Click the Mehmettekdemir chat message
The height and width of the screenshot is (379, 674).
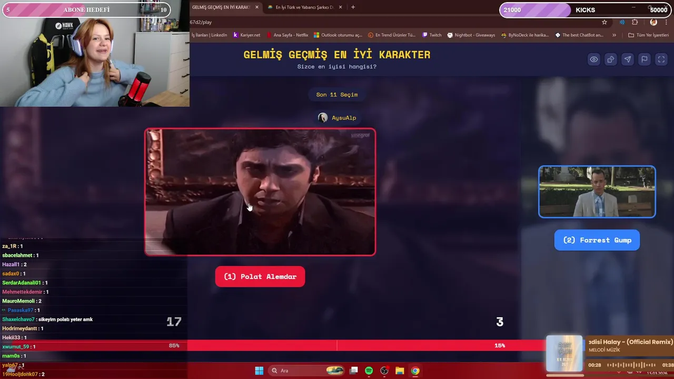pyautogui.click(x=25, y=292)
